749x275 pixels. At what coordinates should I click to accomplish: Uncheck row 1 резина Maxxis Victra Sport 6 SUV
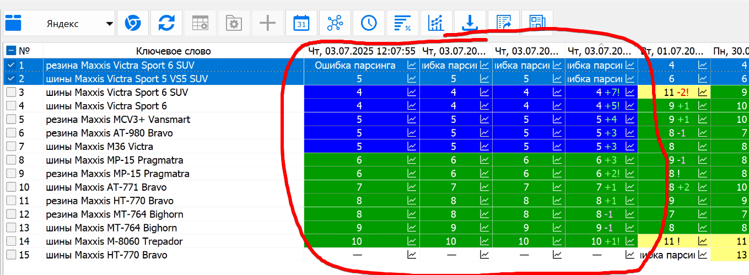pyautogui.click(x=11, y=66)
